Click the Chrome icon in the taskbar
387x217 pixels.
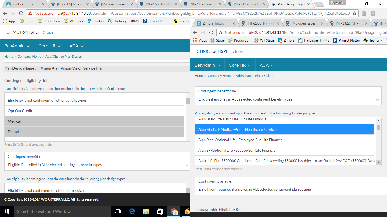click(x=174, y=211)
